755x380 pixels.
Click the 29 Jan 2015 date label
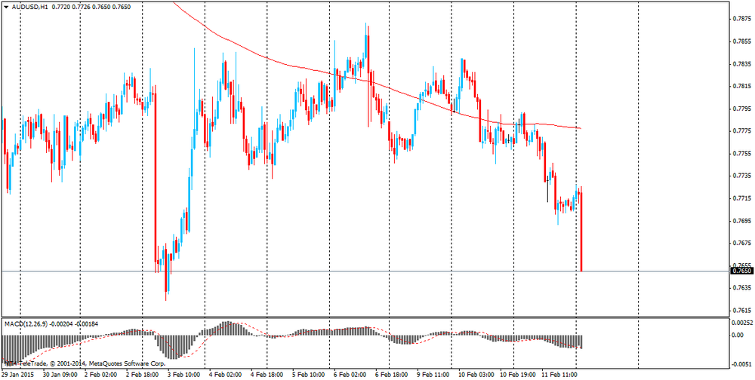click(18, 374)
